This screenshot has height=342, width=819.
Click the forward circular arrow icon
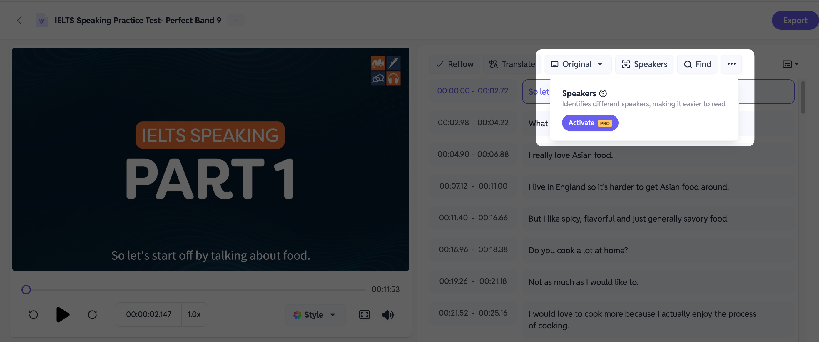(93, 315)
